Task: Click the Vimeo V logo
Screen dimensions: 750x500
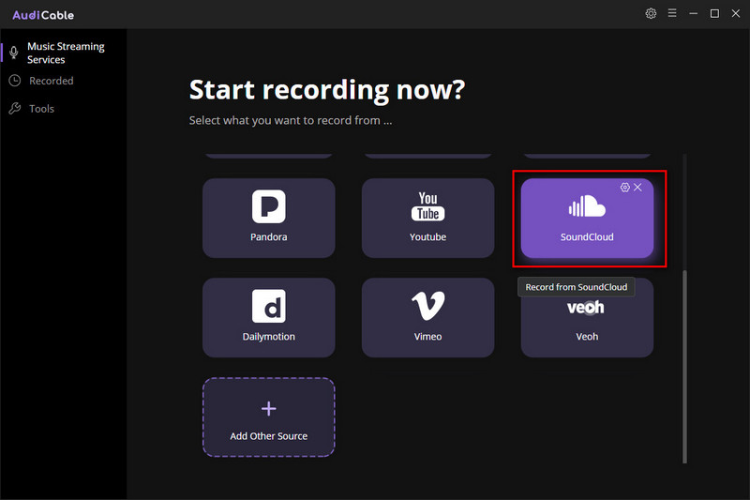Action: pos(428,306)
